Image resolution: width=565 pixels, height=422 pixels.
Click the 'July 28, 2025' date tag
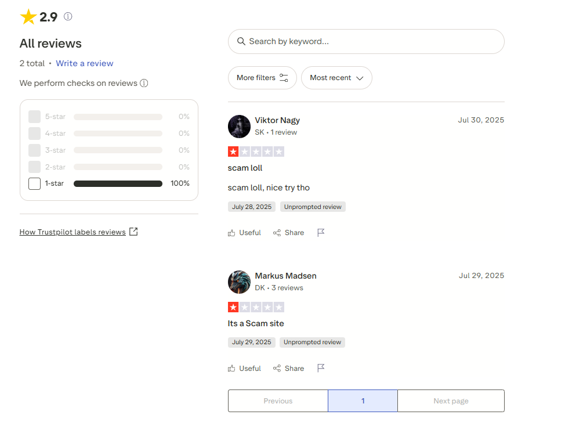pyautogui.click(x=252, y=207)
